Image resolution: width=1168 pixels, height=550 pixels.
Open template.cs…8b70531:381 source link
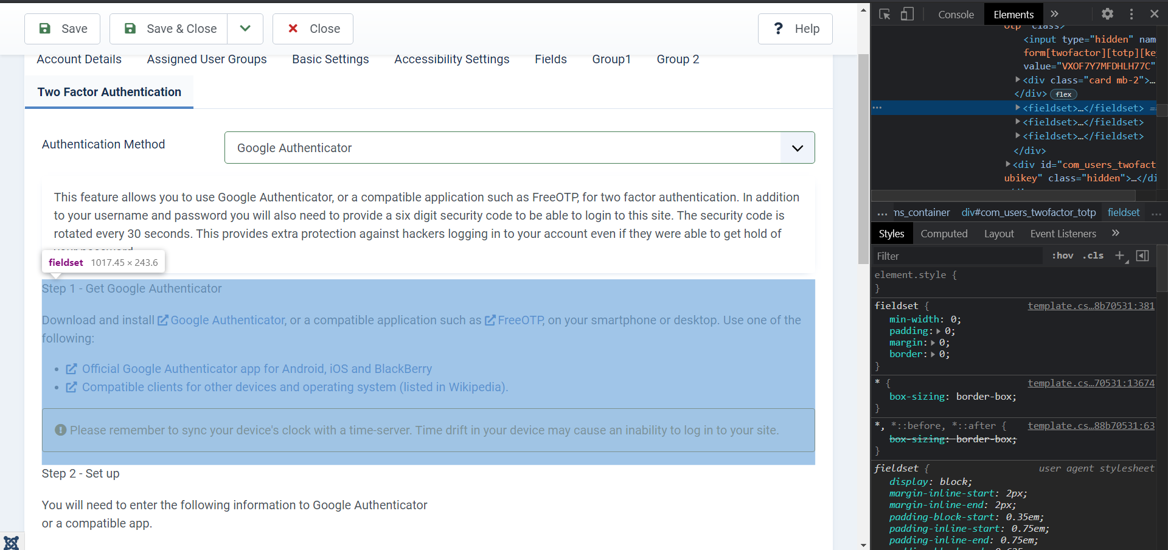pyautogui.click(x=1091, y=306)
